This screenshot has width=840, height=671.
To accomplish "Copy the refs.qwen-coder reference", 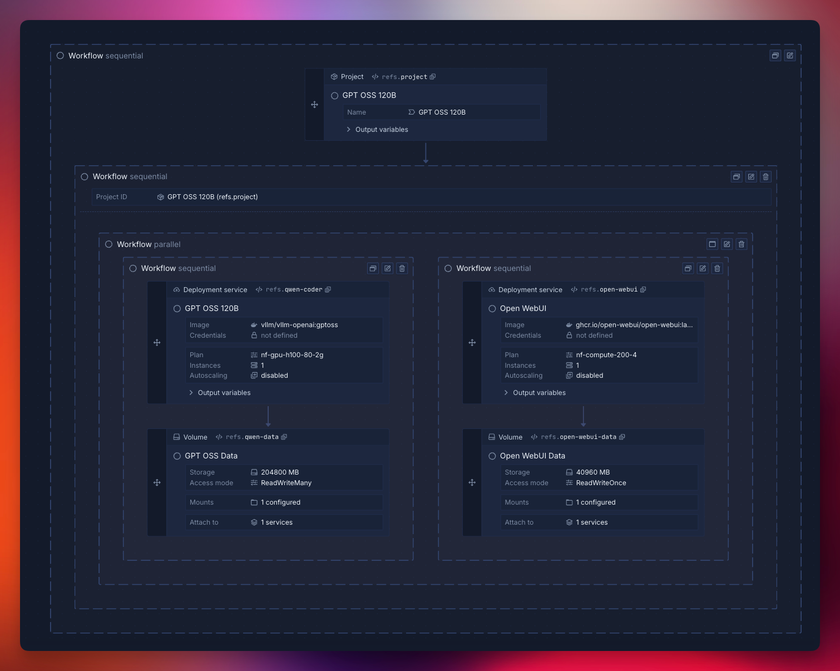I will coord(328,290).
